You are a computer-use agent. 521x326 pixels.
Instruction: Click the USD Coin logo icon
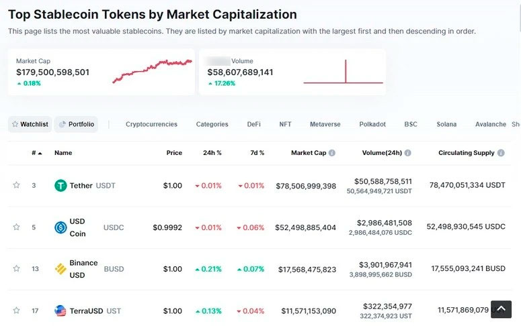pyautogui.click(x=61, y=227)
